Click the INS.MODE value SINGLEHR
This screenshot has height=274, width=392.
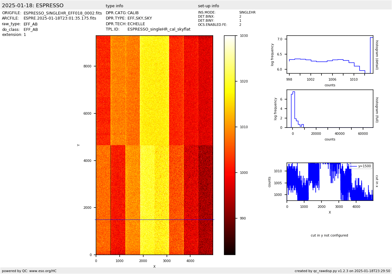247,13
